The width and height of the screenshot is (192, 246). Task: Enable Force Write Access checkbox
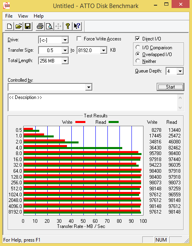pos(79,38)
